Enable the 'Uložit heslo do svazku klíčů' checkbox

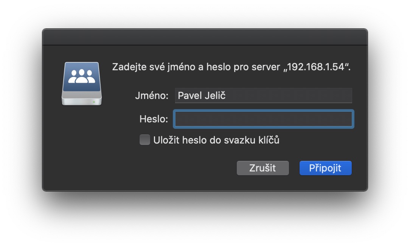(144, 139)
